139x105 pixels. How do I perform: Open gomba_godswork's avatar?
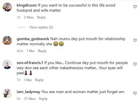point(7,40)
